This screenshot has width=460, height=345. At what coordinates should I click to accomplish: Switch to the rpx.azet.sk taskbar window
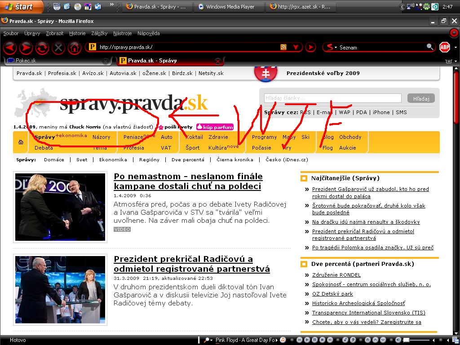click(x=301, y=7)
